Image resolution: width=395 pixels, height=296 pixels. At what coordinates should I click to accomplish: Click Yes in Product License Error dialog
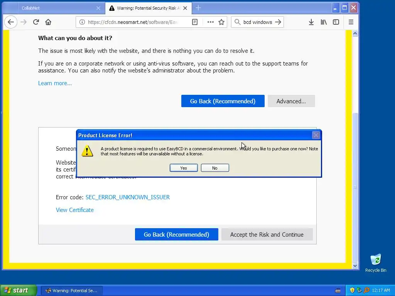click(184, 168)
